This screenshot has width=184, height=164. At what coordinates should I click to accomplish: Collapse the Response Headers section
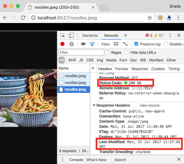click(94, 105)
